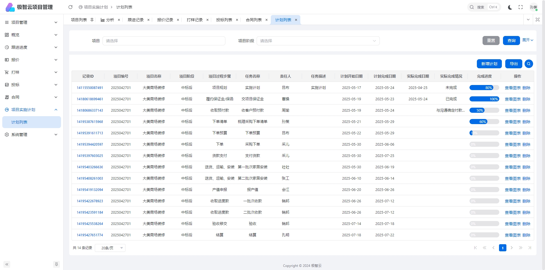Click the 查询 button

click(x=511, y=41)
